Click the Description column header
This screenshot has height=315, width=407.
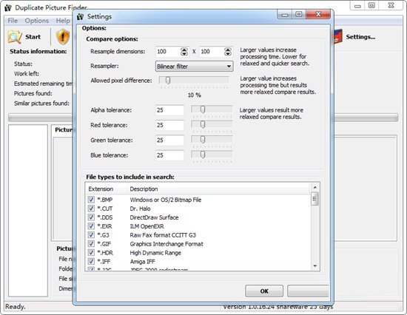tap(218, 189)
